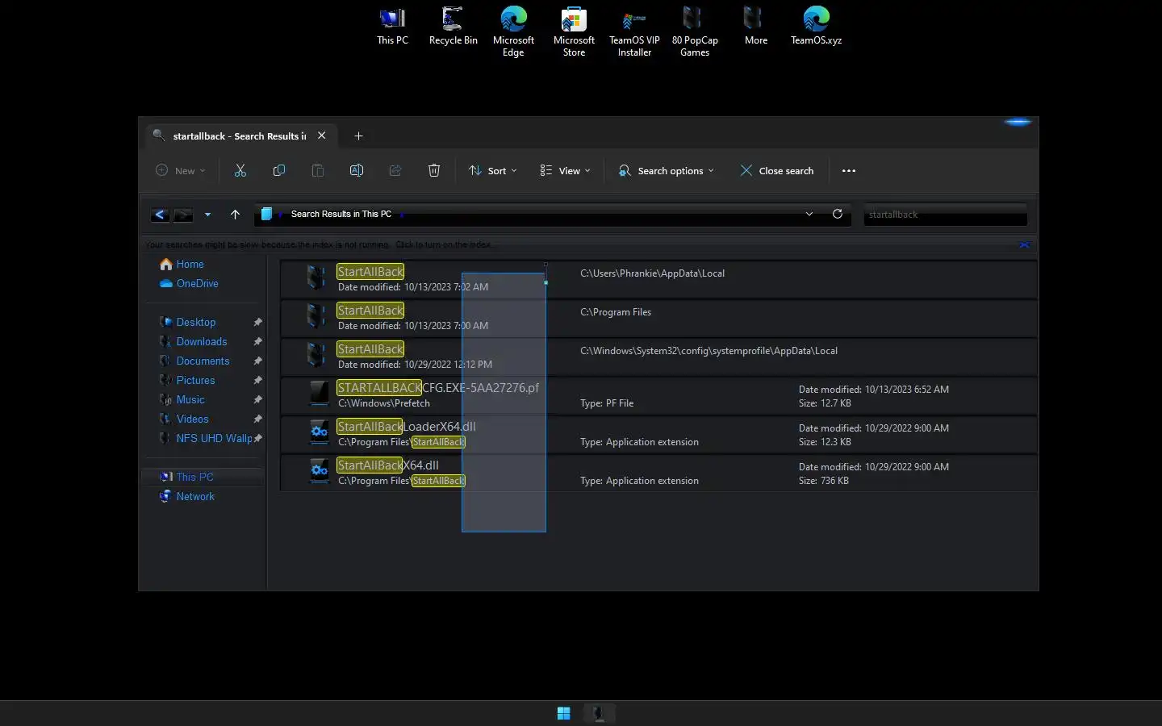Screen dimensions: 1162x726
Task: Open Downloads in quick access
Action: (x=202, y=341)
